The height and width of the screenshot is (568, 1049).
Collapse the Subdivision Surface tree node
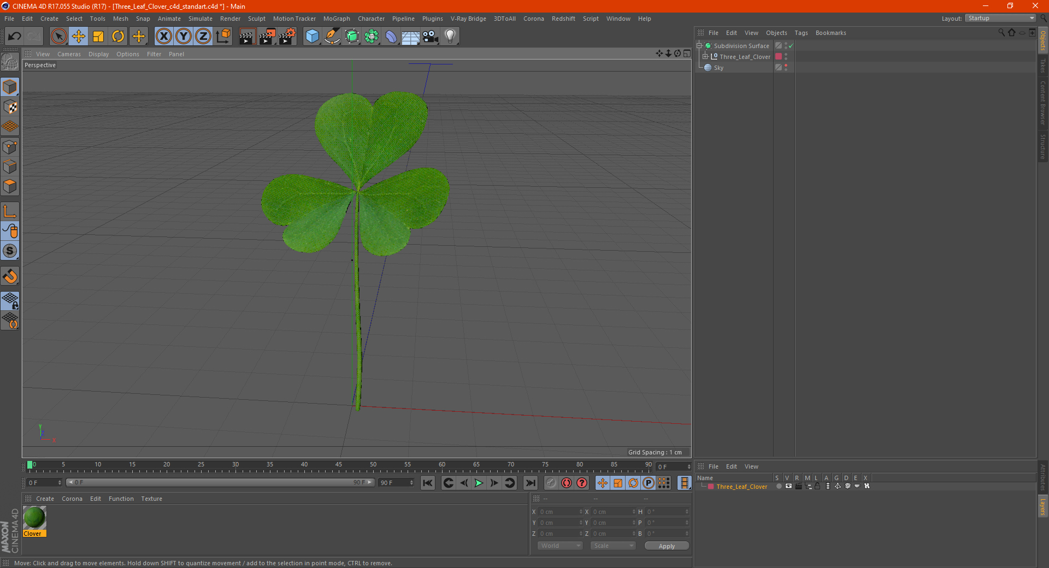click(699, 45)
